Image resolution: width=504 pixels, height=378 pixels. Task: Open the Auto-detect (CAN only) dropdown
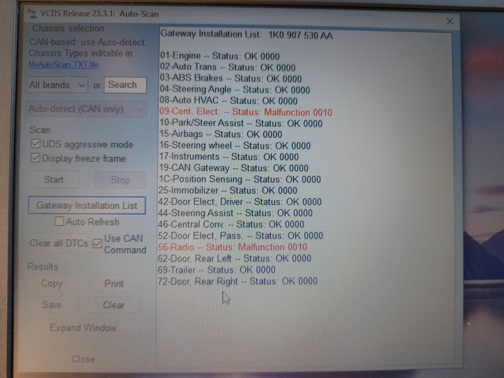click(87, 109)
